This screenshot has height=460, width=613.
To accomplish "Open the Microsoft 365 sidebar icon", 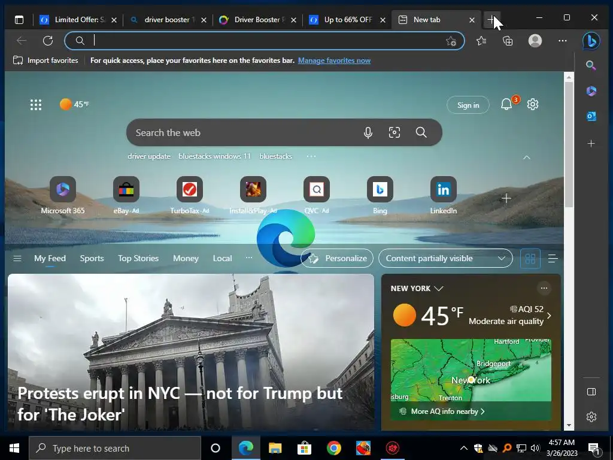I will click(591, 91).
